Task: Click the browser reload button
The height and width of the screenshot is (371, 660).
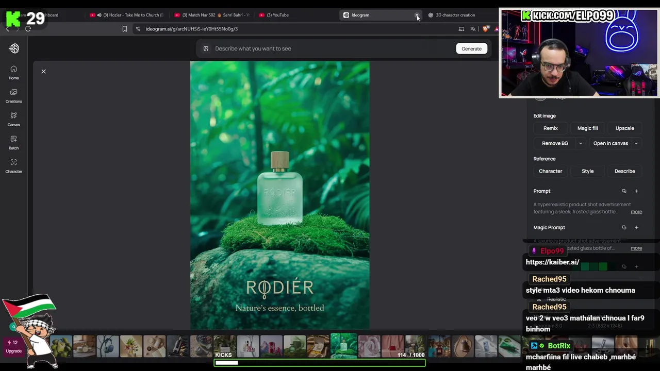Action: [28, 29]
